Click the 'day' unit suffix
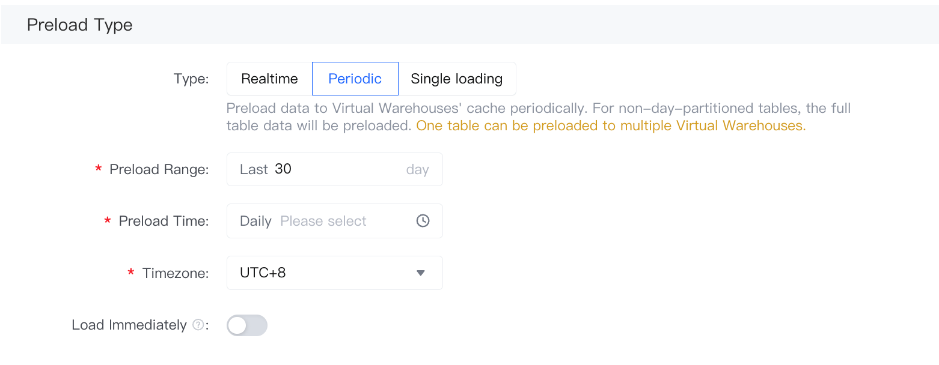939x365 pixels. click(417, 169)
